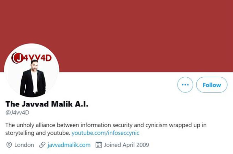Click the chain link icon beside javvadmalik.com
The width and height of the screenshot is (233, 154).
(42, 145)
